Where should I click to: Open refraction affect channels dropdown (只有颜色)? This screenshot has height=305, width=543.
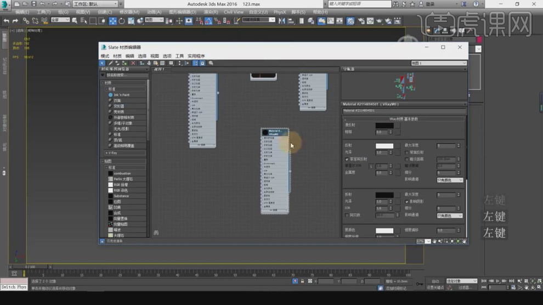450,216
